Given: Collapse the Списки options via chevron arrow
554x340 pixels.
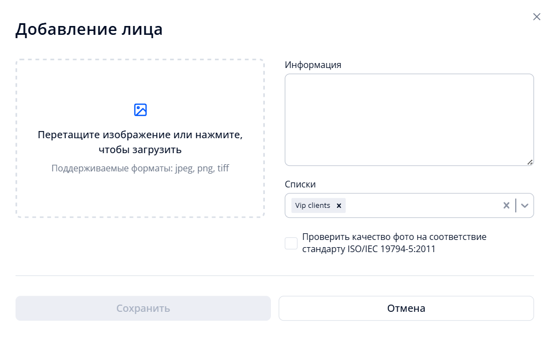Looking at the screenshot, I should 524,205.
